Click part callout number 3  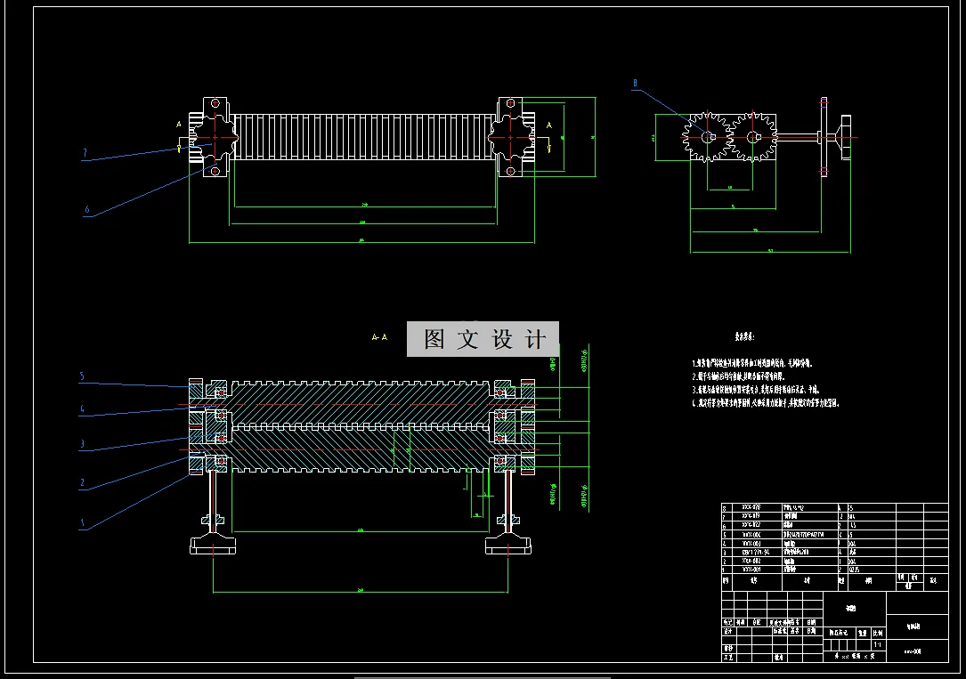click(82, 444)
